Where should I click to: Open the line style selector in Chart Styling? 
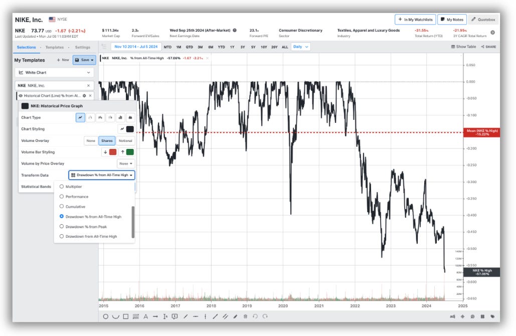click(122, 129)
